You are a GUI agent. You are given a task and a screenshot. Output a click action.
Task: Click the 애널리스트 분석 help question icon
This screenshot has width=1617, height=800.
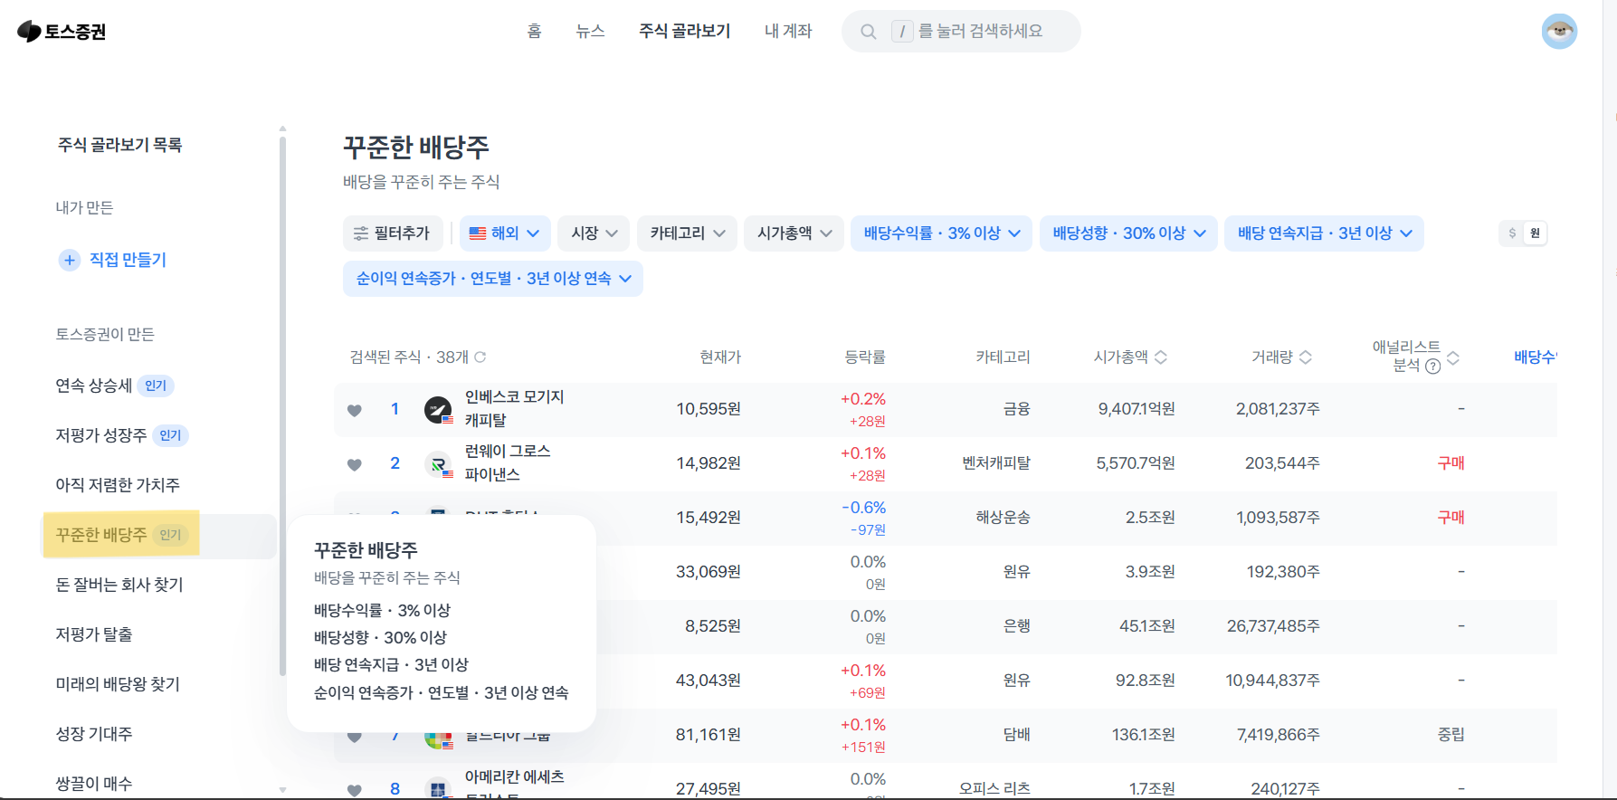point(1432,367)
